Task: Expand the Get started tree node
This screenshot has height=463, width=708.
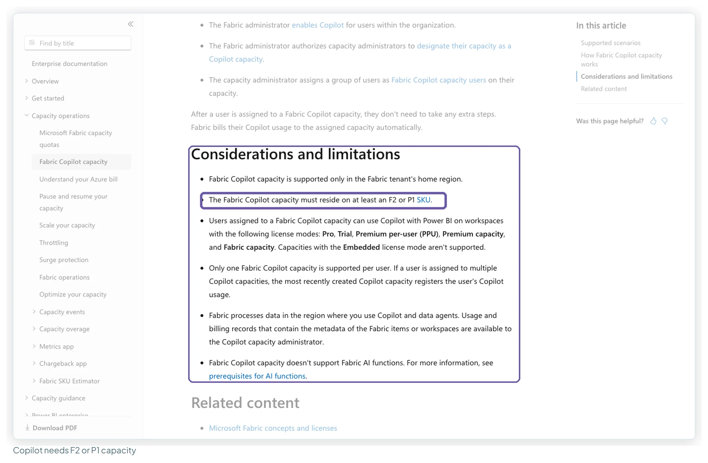Action: point(27,98)
